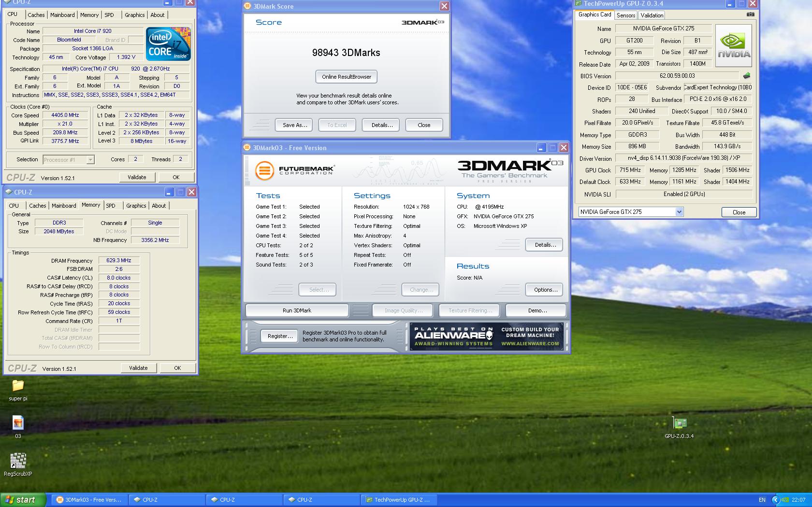Click the BIOS Version field 62.00.59.00.03

pyautogui.click(x=677, y=76)
